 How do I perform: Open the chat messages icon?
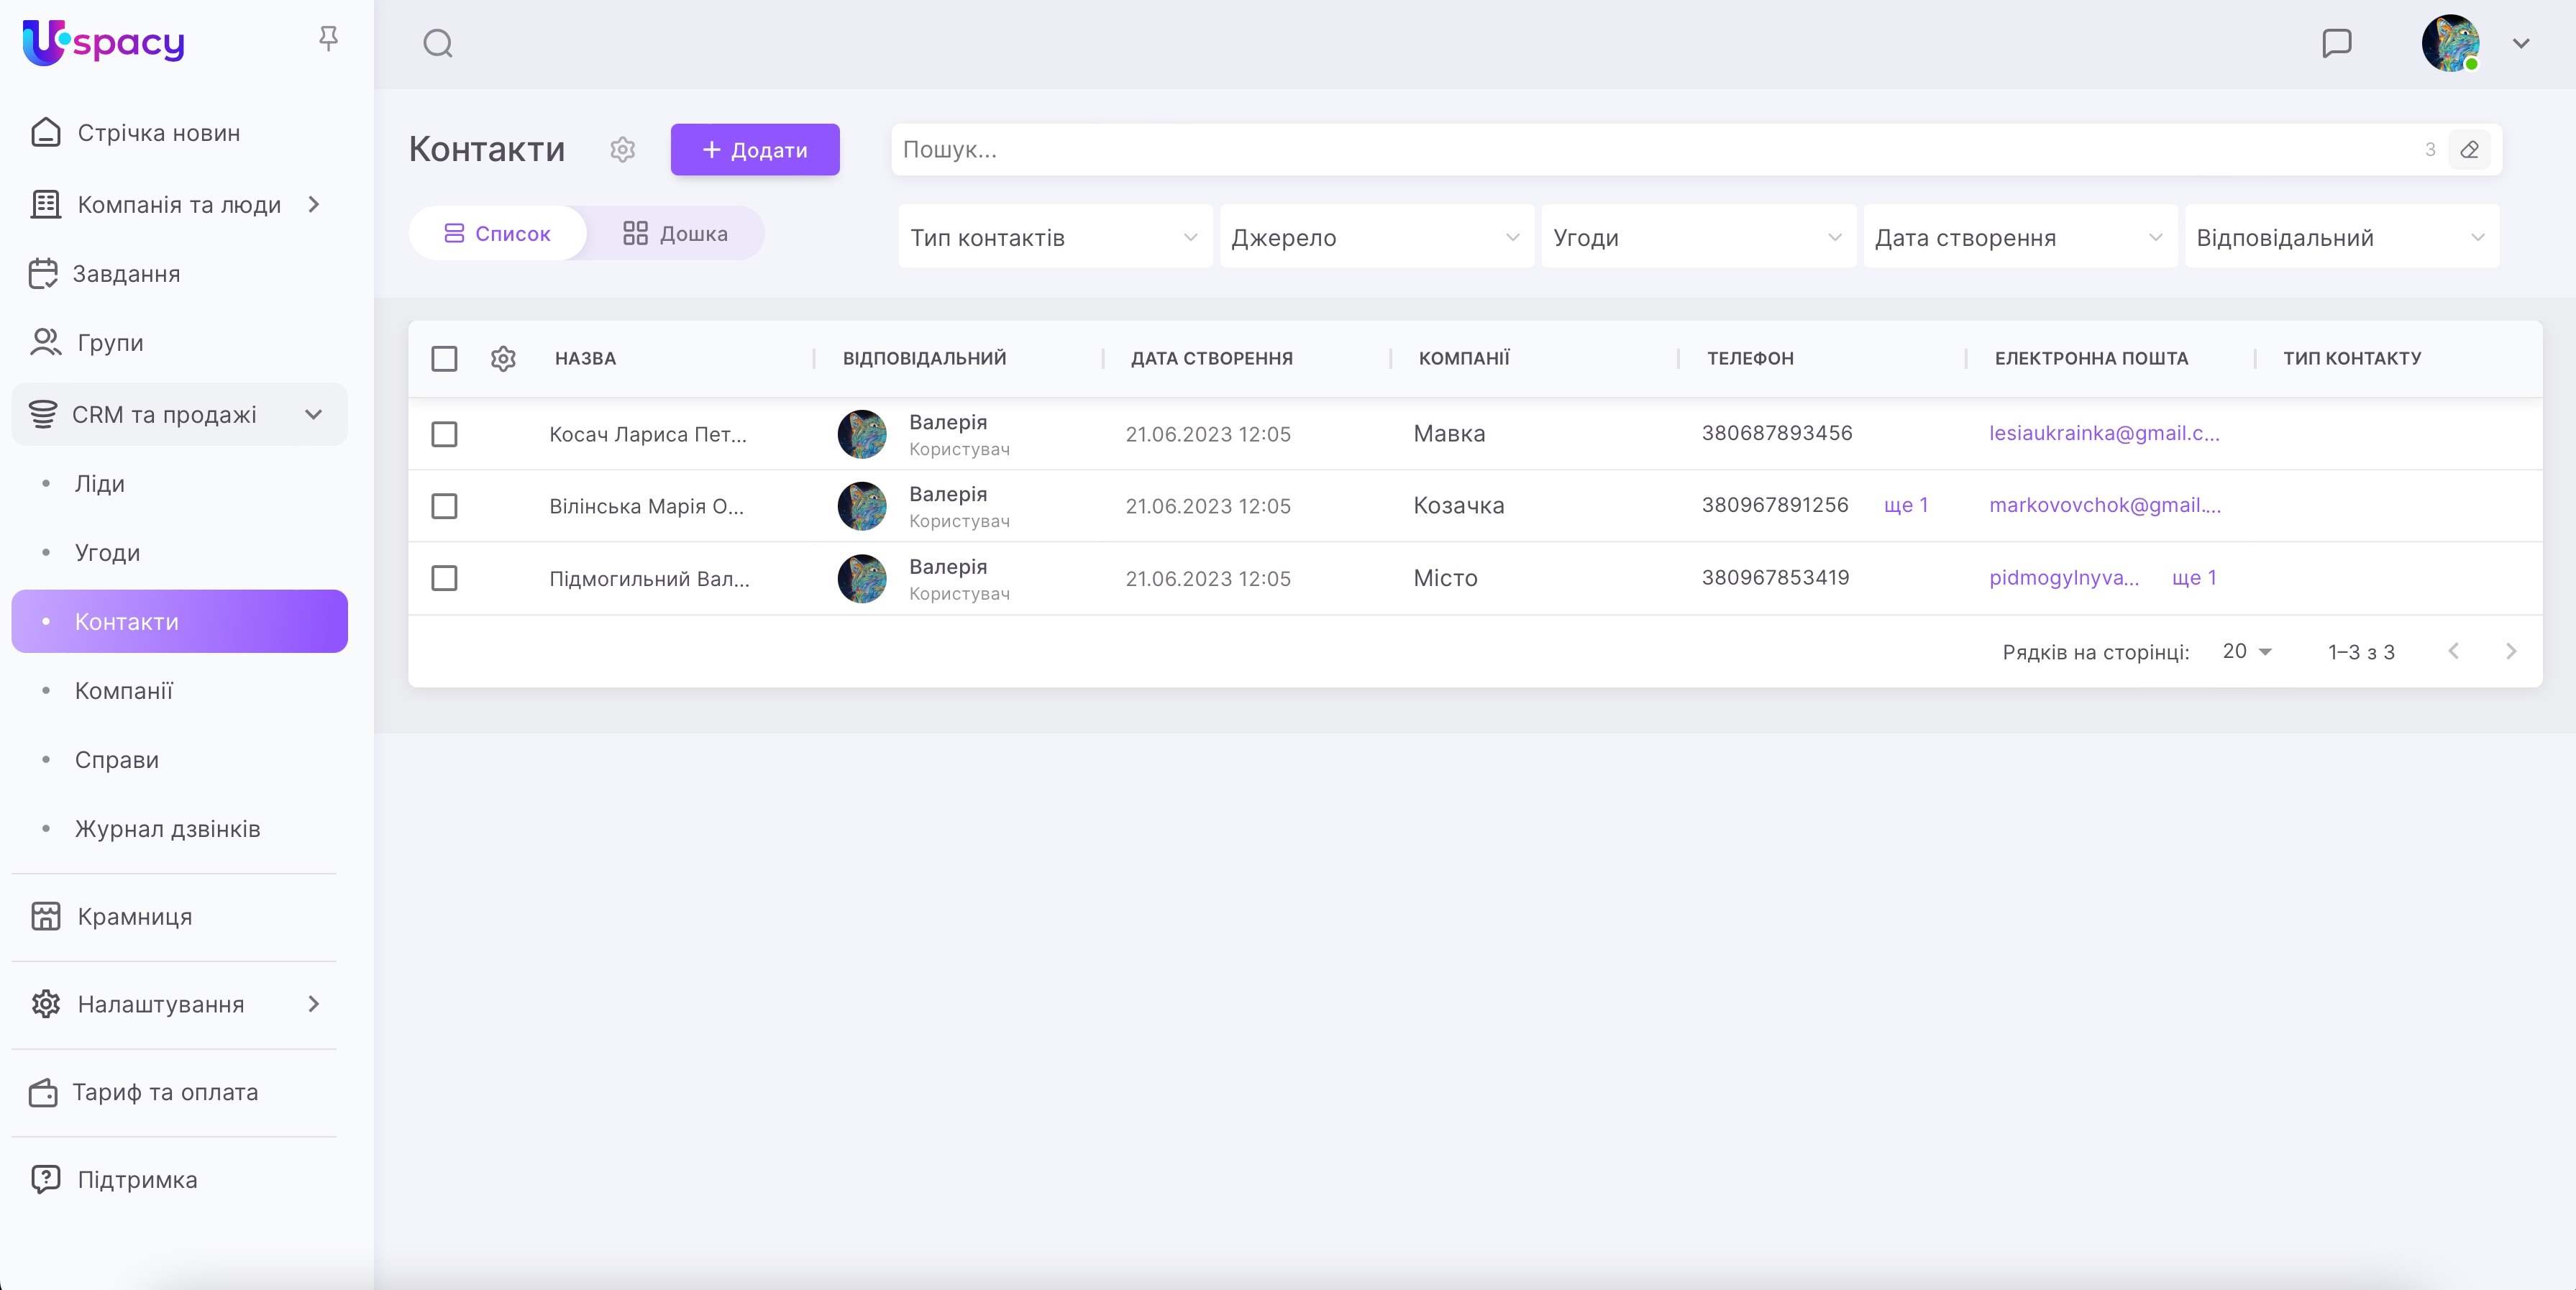[2336, 43]
